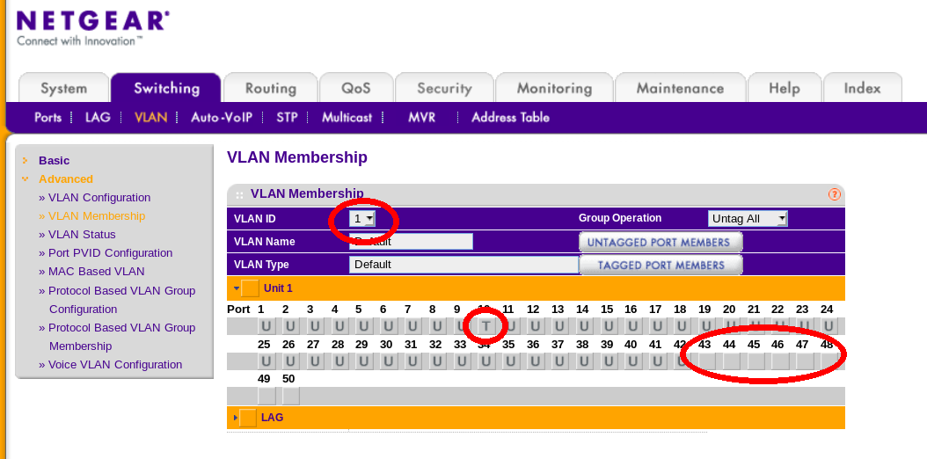This screenshot has width=927, height=459.
Task: Open the Multicast submenu
Action: 347,118
